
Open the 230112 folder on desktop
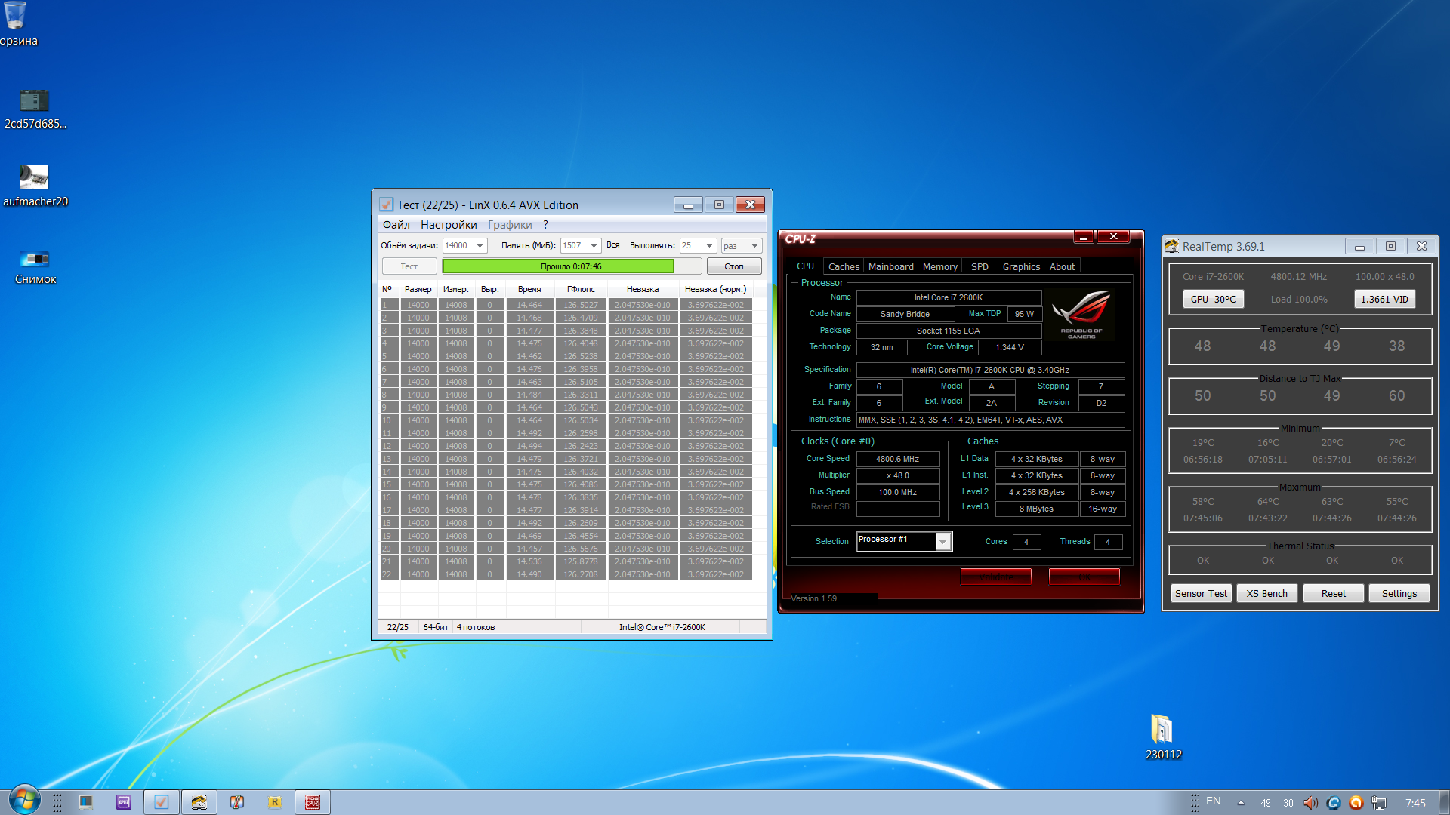(x=1162, y=730)
